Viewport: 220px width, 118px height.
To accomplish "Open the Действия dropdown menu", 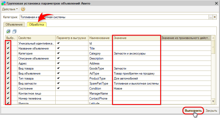I will [10, 9].
